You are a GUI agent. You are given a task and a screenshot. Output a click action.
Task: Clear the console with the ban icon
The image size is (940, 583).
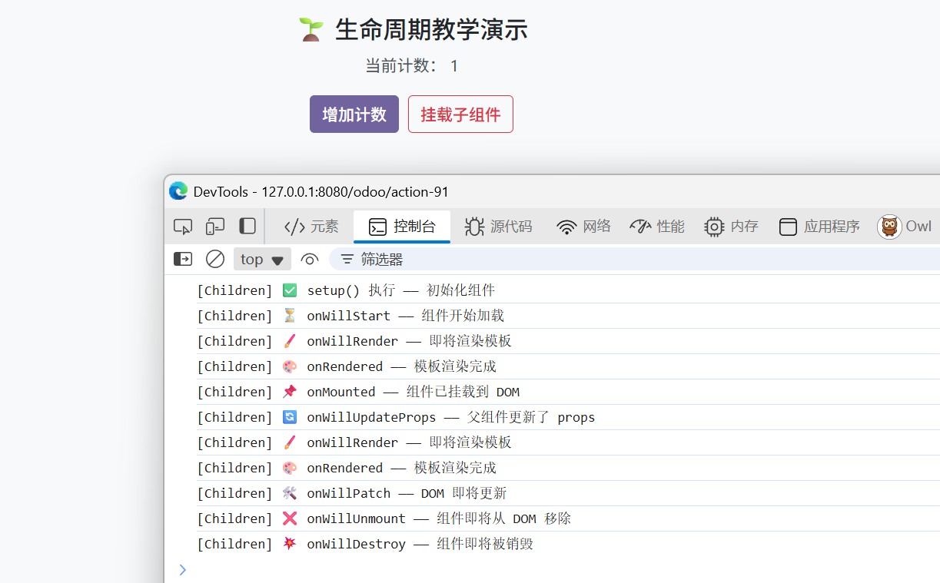215,259
